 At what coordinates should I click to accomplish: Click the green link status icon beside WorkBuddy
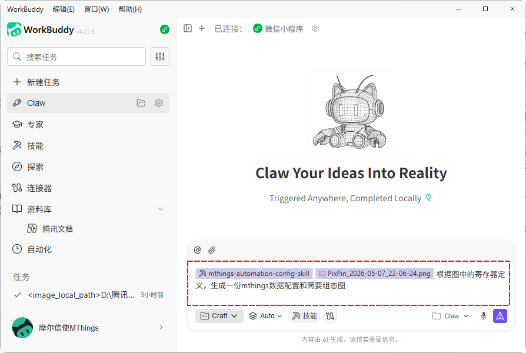pos(165,29)
